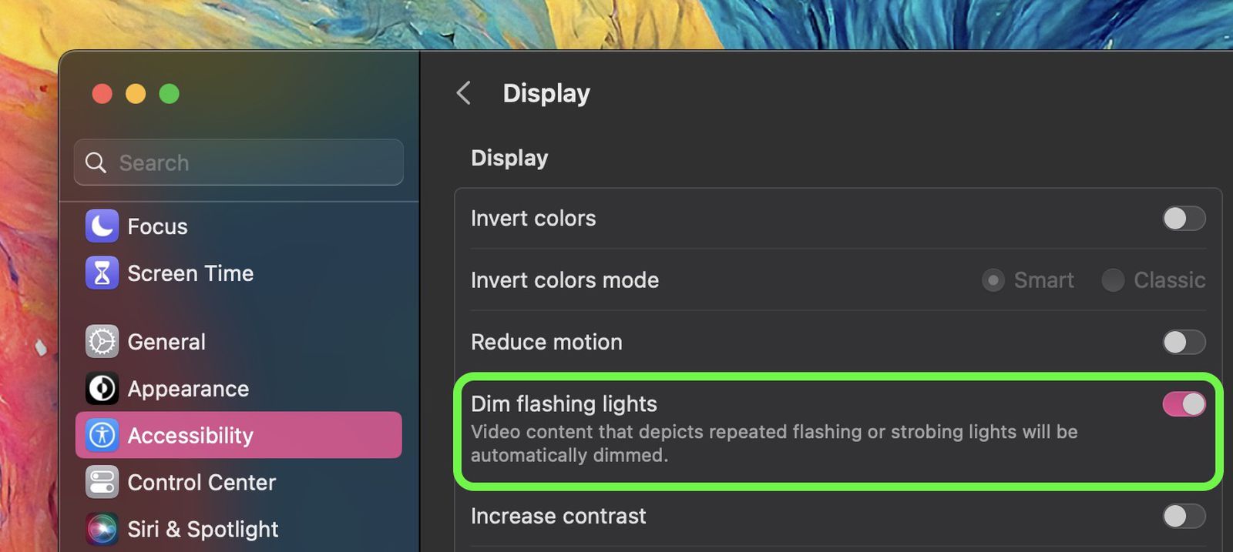Enable the Invert colors toggle
Image resolution: width=1233 pixels, height=552 pixels.
click(x=1183, y=219)
